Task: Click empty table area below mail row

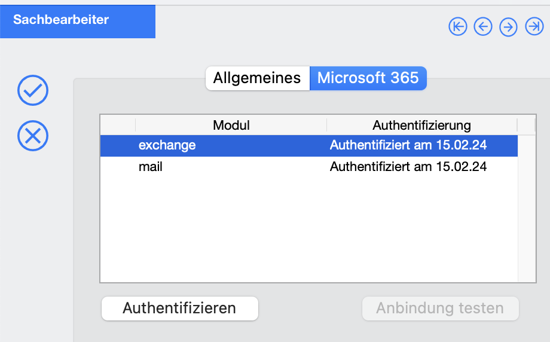Action: tap(309, 230)
